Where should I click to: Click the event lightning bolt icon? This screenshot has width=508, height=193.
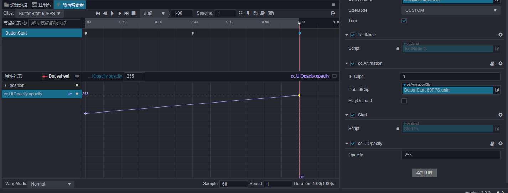248,13
